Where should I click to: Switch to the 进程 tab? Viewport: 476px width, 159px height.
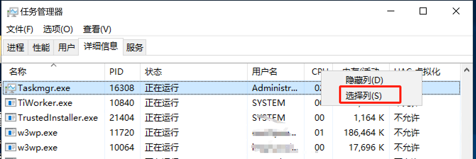(16, 47)
